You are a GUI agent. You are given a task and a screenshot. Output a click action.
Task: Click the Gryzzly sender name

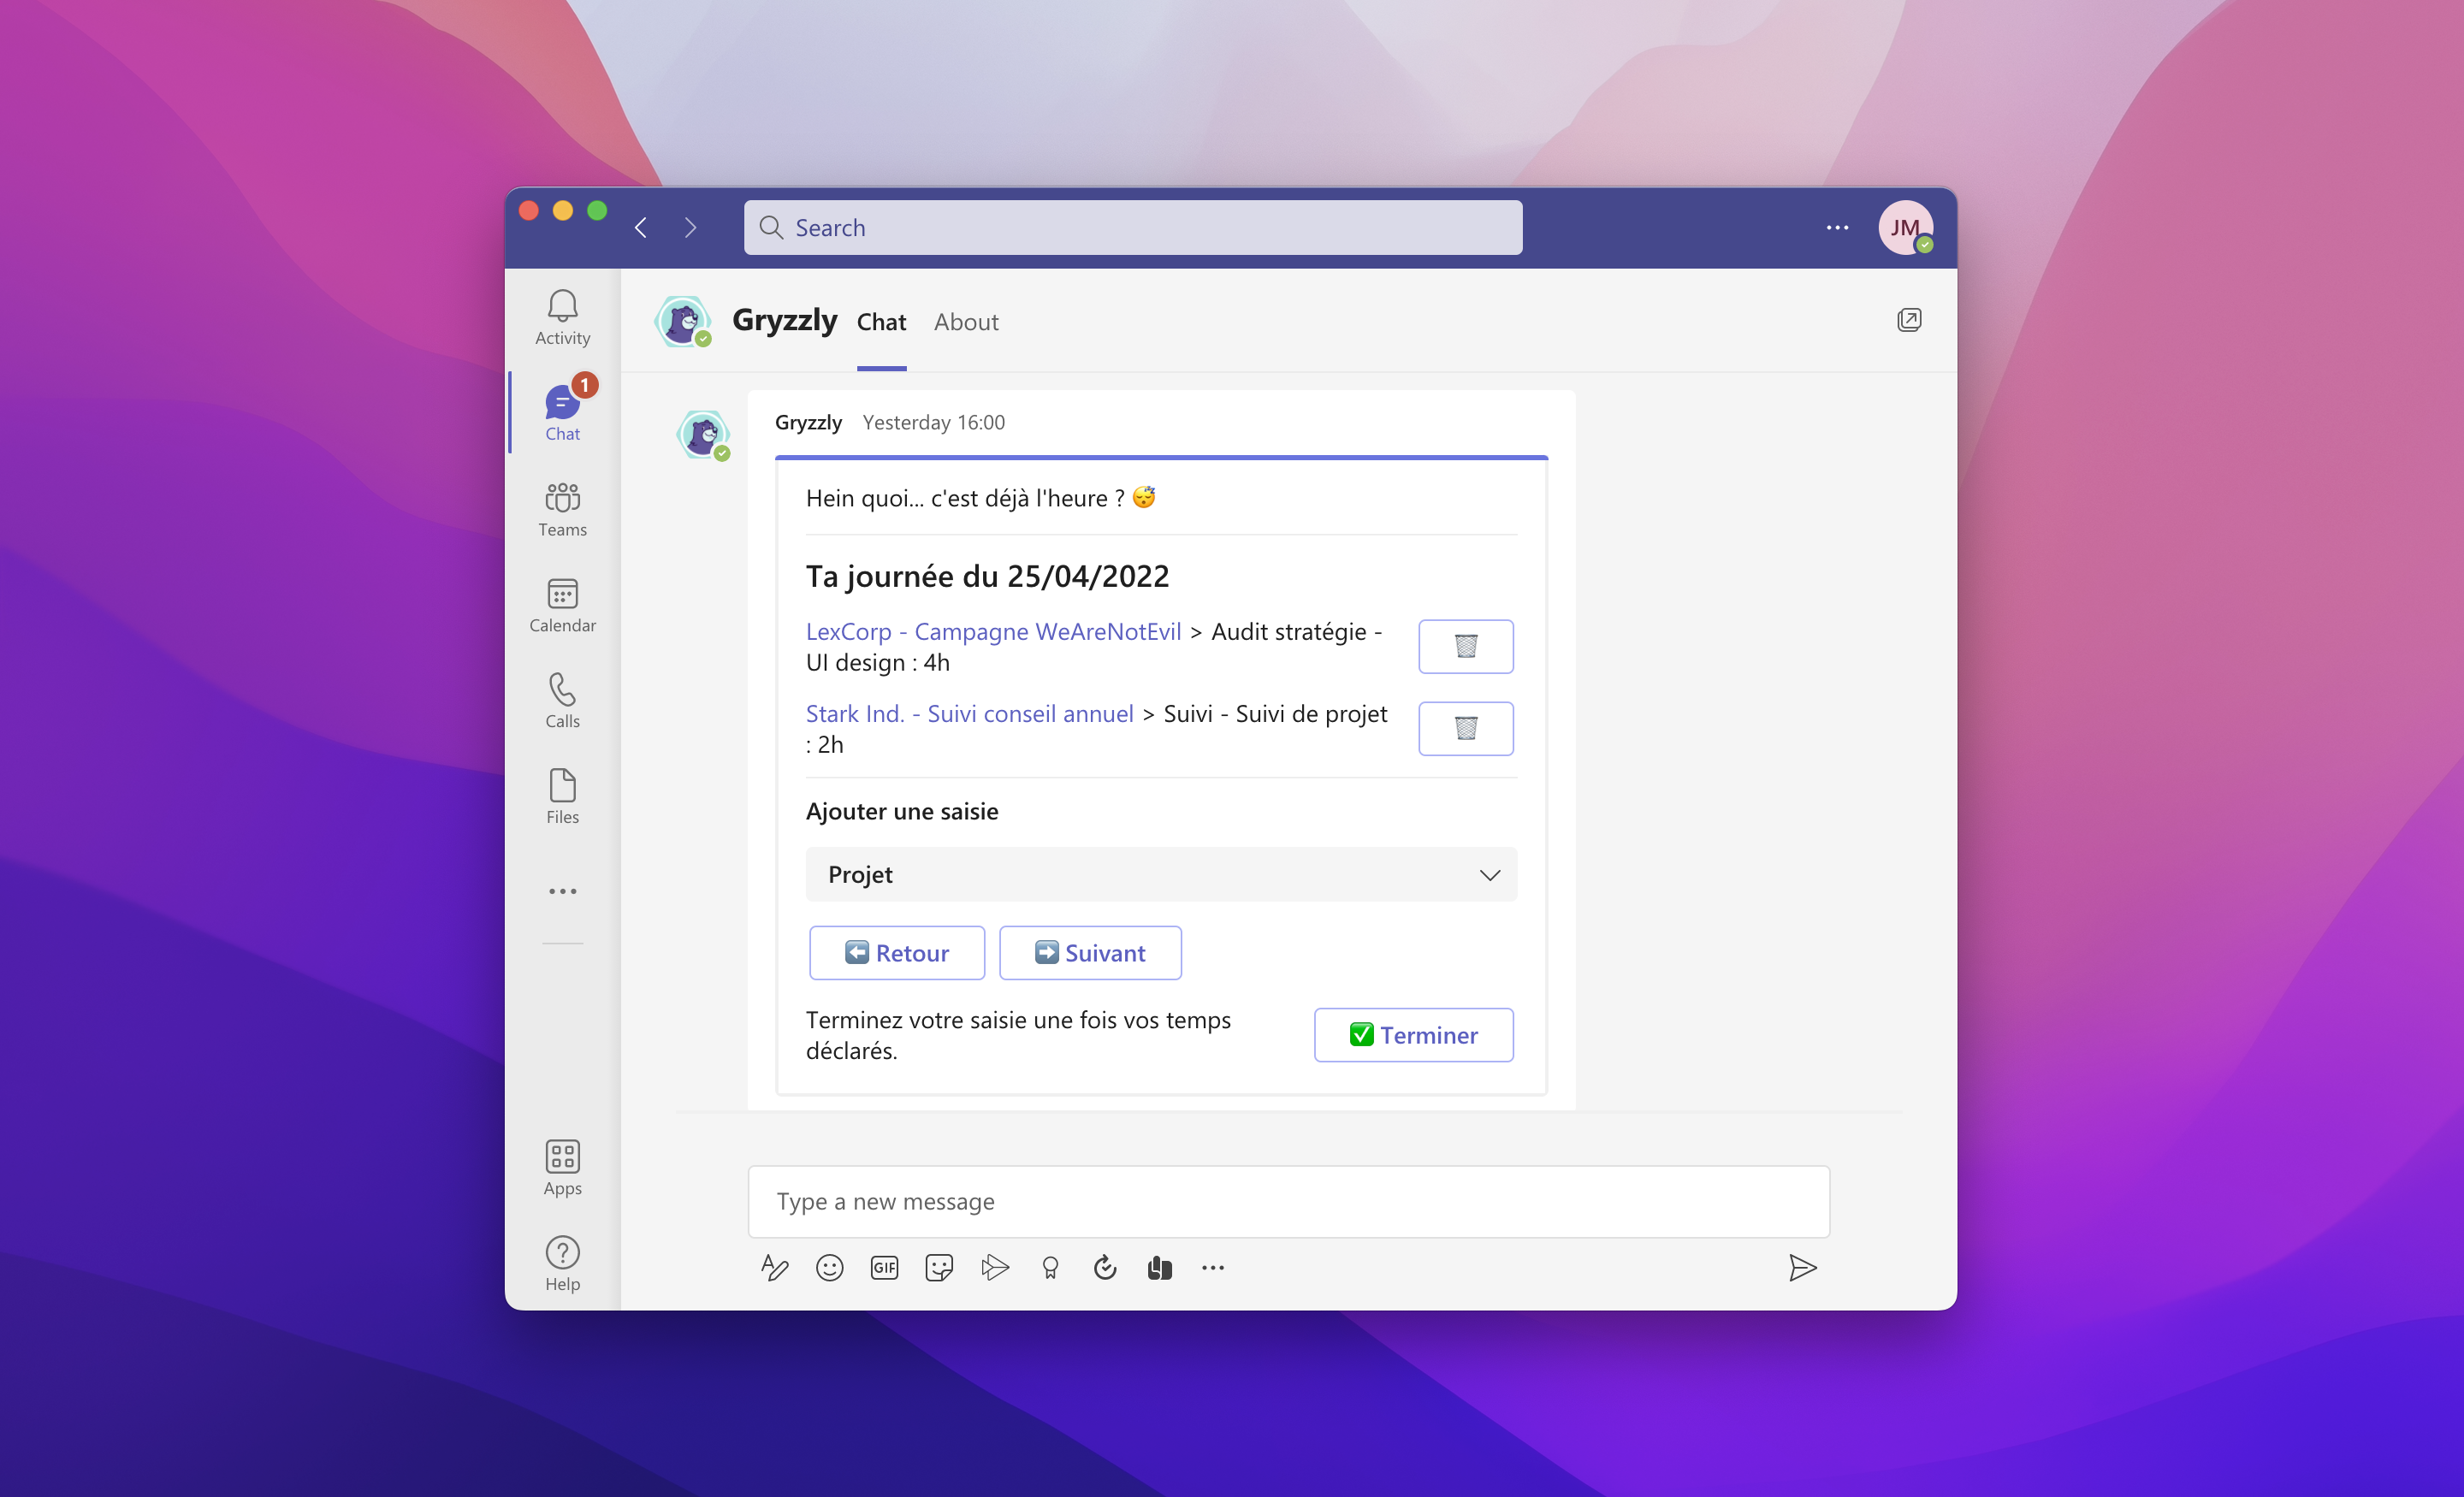(x=808, y=422)
